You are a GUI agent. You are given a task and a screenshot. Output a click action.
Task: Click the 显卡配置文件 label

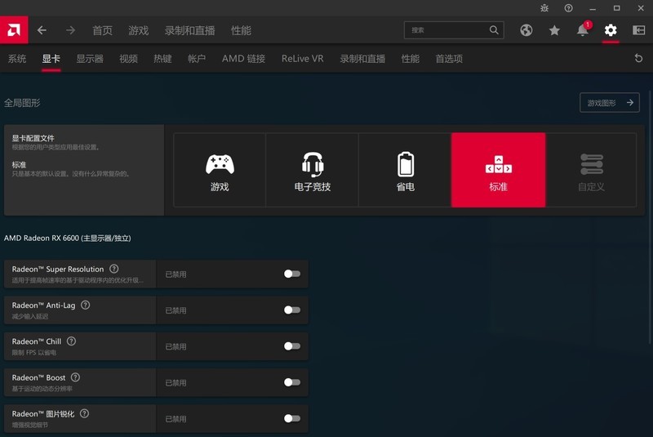pos(33,138)
